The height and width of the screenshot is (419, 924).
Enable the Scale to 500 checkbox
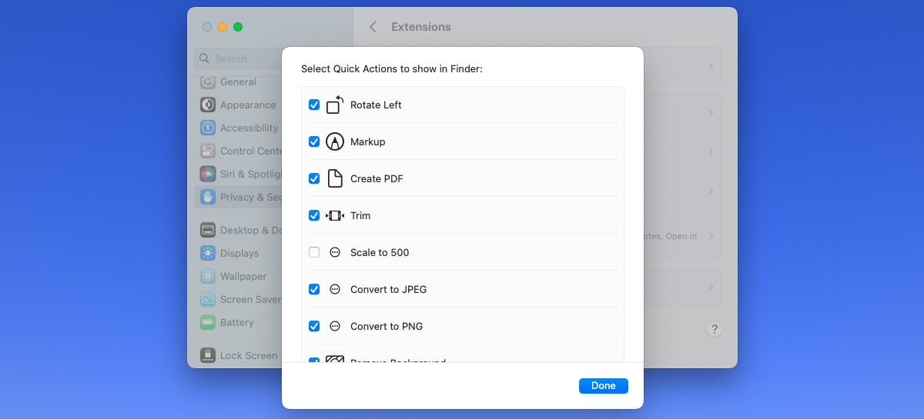coord(314,252)
